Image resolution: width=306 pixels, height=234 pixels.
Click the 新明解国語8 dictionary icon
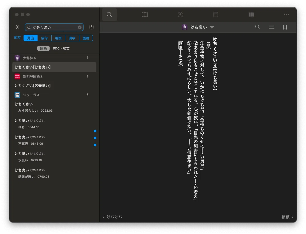pos(17,76)
